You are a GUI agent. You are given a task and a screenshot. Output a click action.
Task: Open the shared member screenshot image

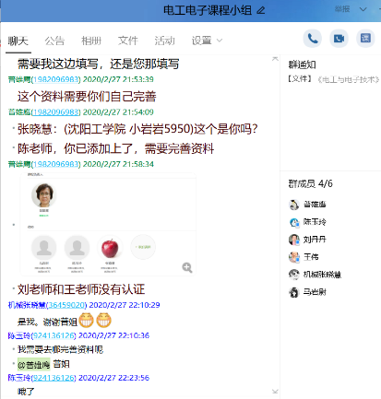[x=108, y=224]
